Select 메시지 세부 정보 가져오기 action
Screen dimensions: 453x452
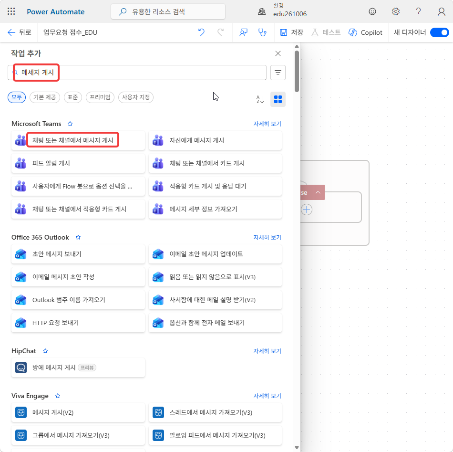tap(215, 209)
